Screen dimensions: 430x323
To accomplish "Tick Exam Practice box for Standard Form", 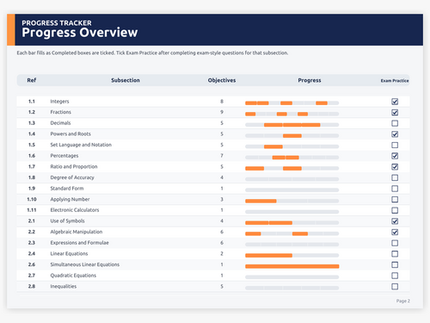I will coord(395,189).
